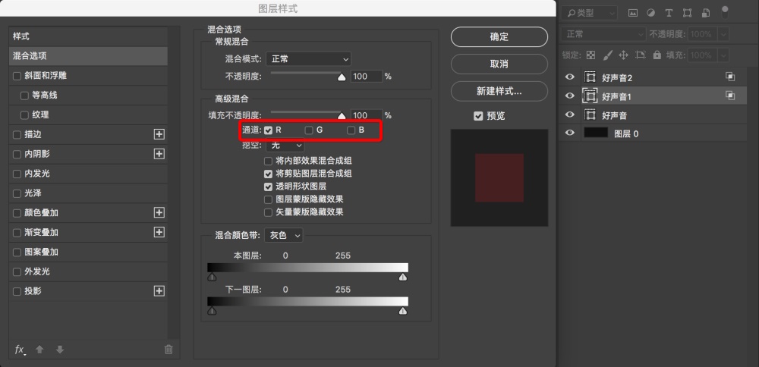Click the shape thumbnail of layer 好声音1

(x=590, y=96)
